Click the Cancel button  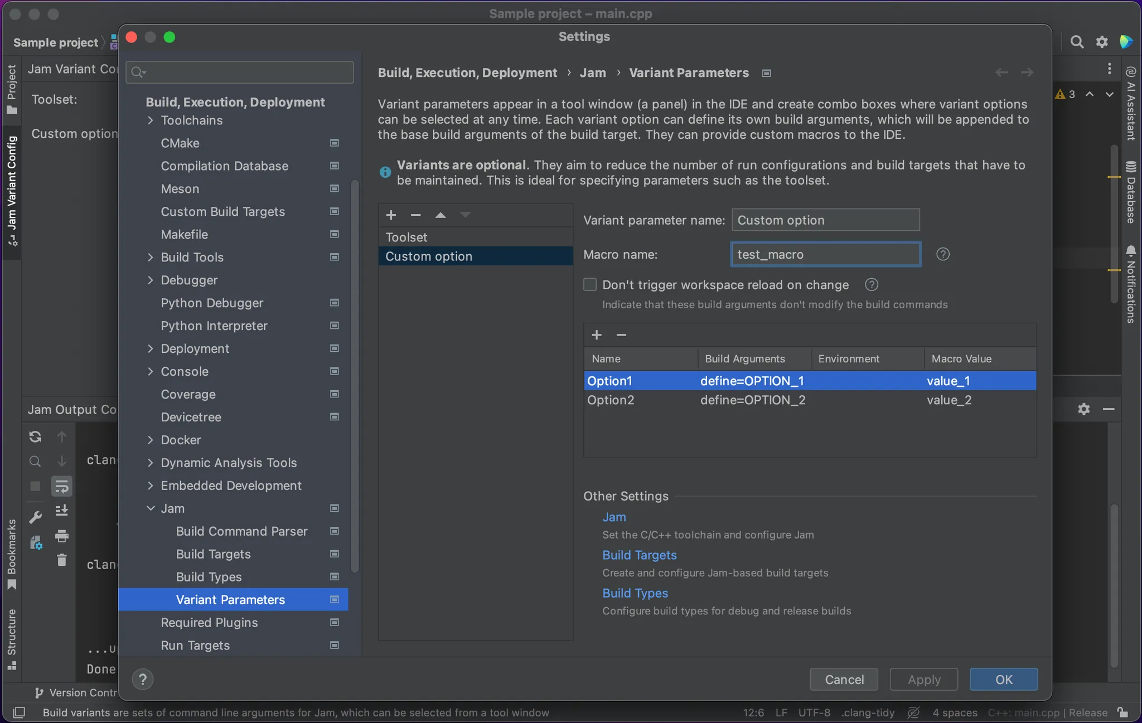coord(844,680)
